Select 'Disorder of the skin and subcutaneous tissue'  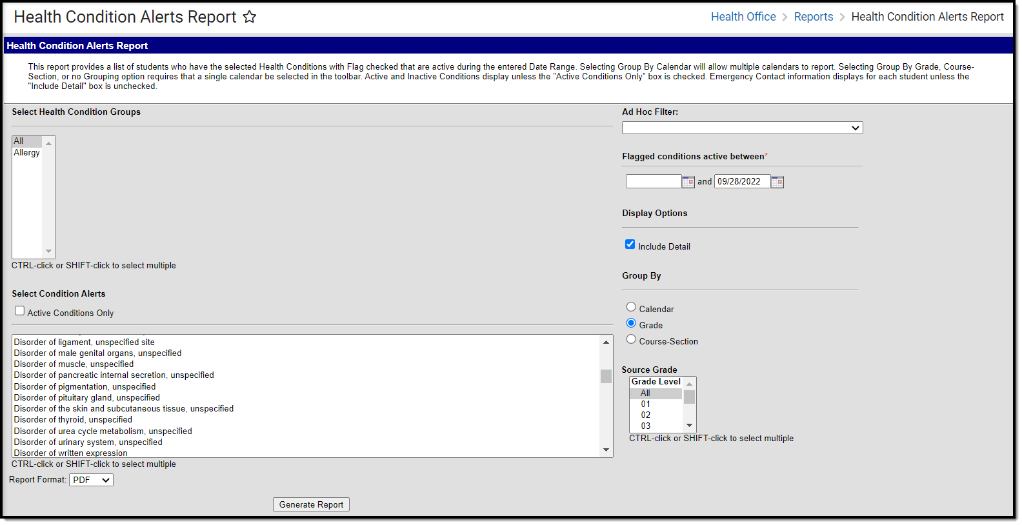click(306, 409)
